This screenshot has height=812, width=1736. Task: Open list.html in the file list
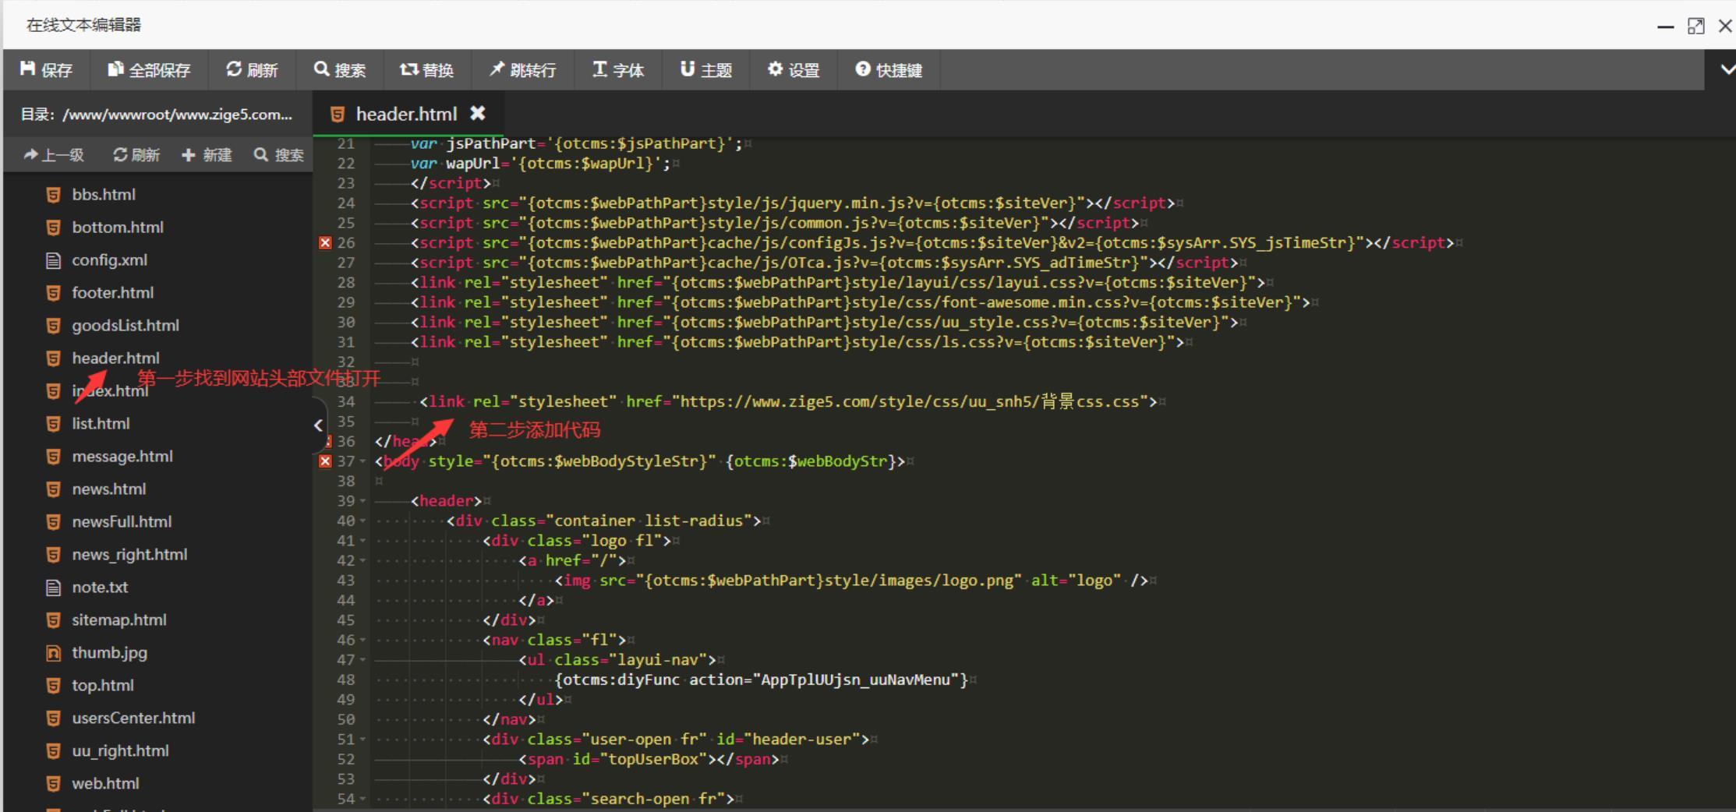pos(101,423)
